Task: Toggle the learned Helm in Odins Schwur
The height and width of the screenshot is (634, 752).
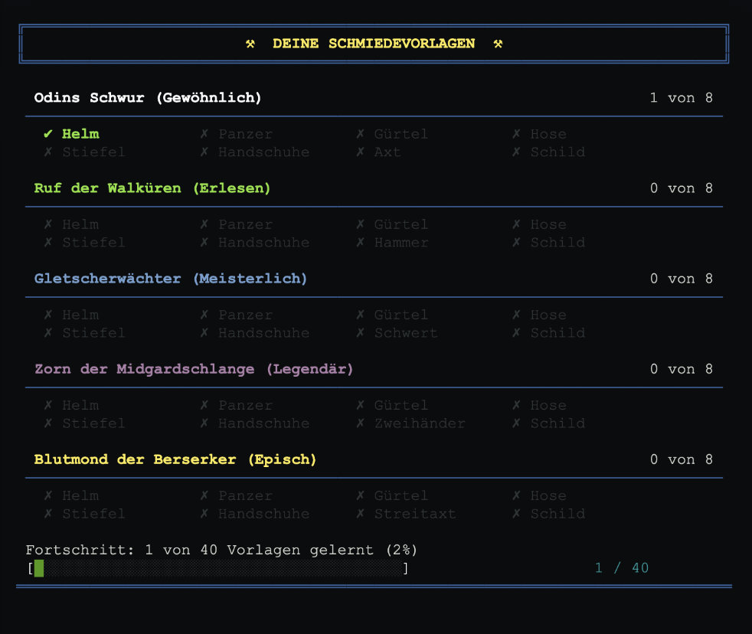Action: click(80, 134)
